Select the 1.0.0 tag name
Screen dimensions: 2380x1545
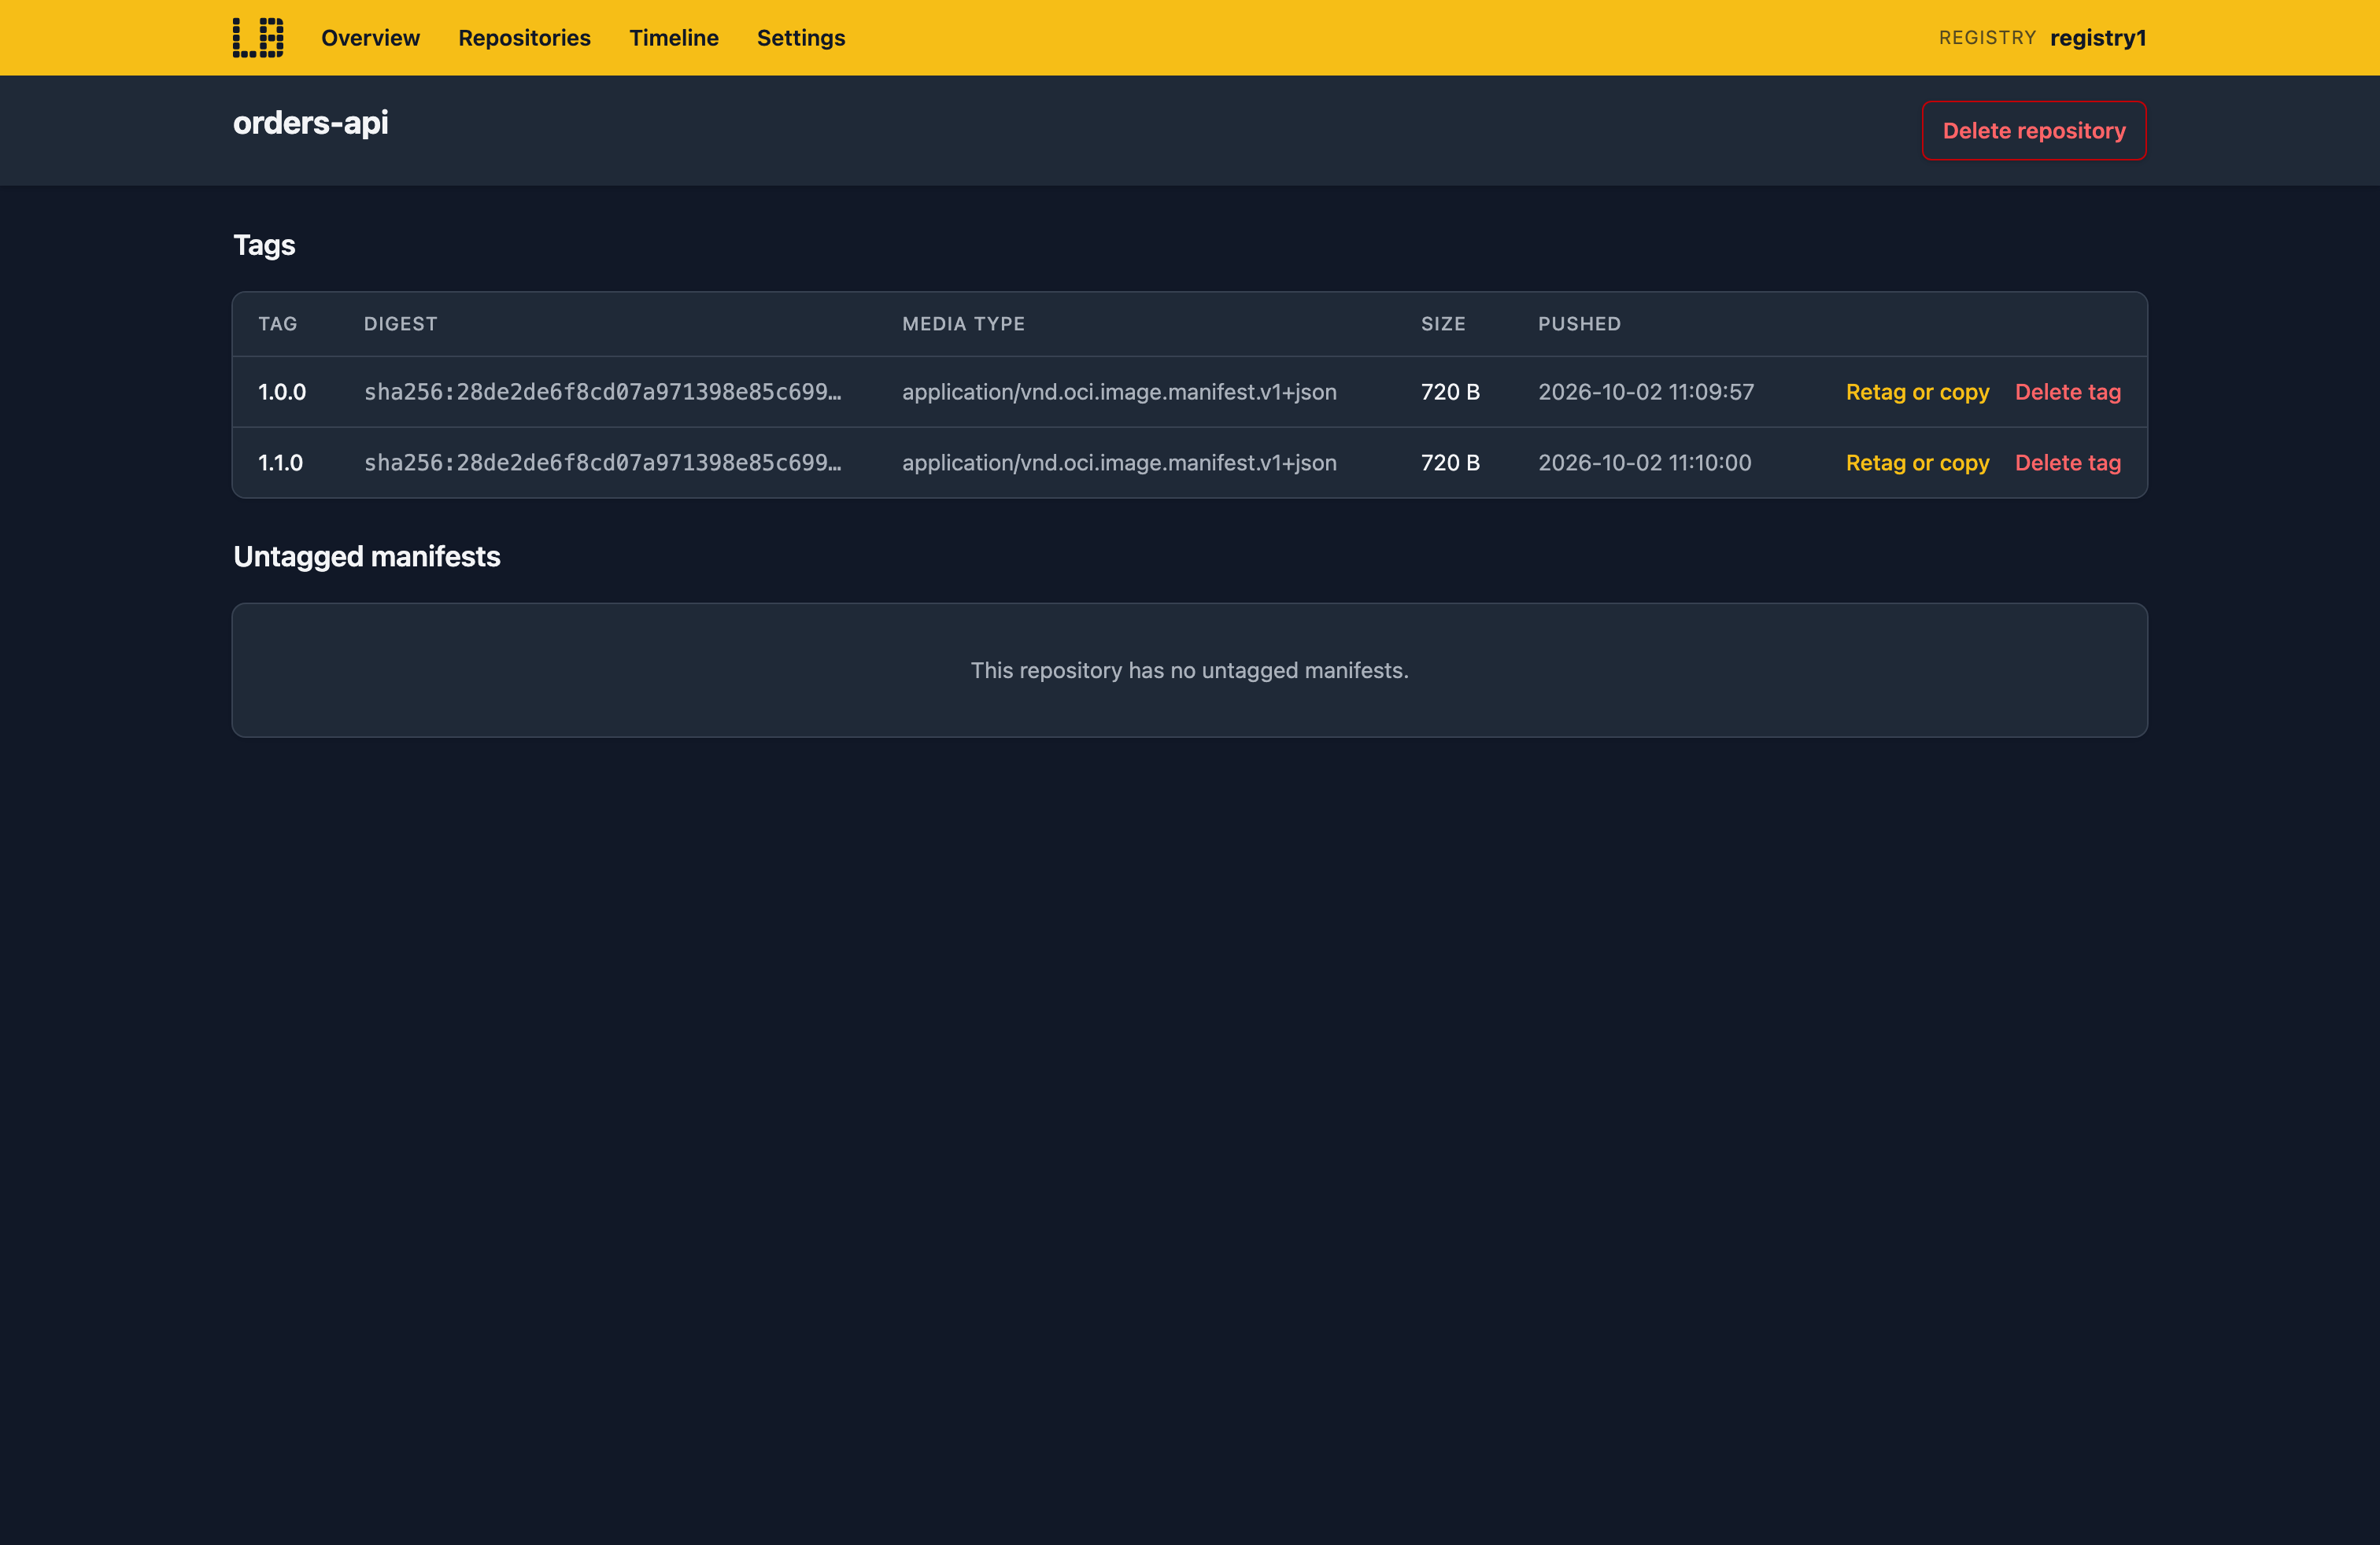(282, 392)
